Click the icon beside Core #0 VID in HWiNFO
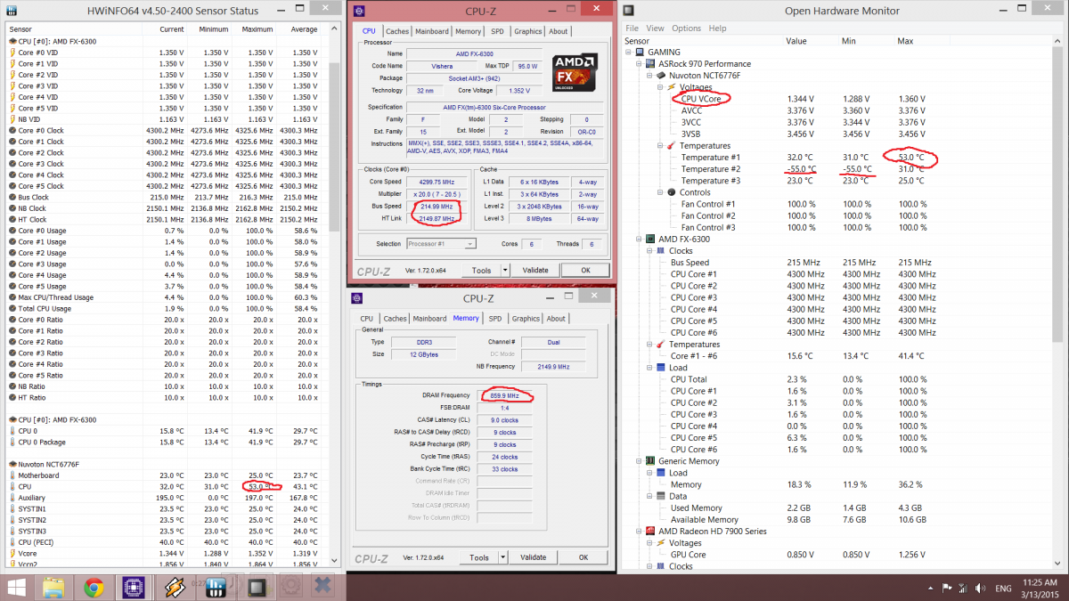1069x601 pixels. (x=12, y=53)
